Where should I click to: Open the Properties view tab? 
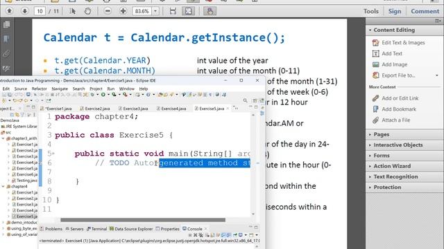click(168, 229)
